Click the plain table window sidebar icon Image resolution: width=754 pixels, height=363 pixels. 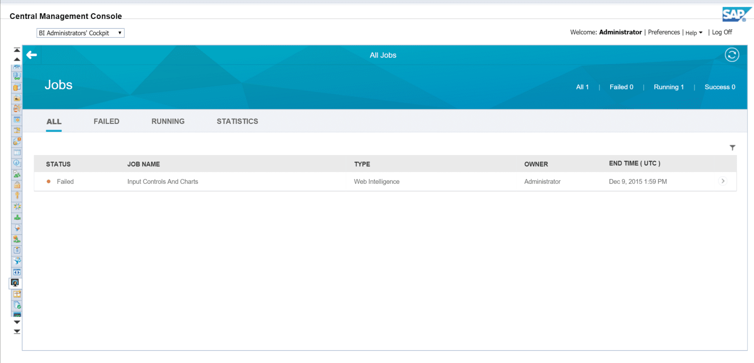pos(17,152)
